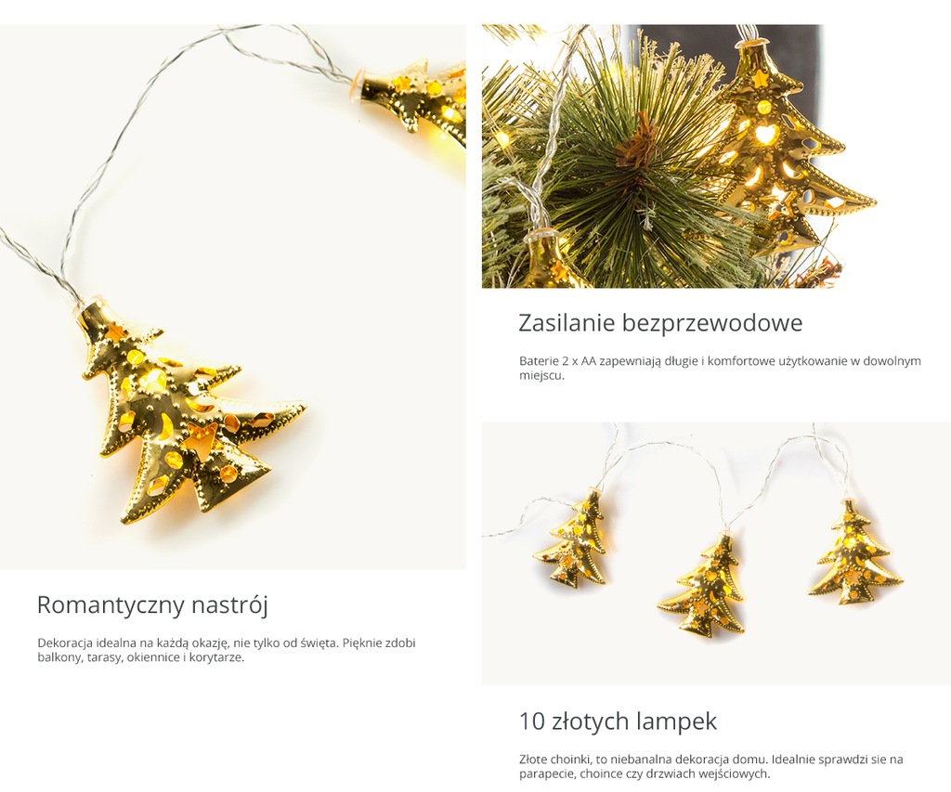The image size is (951, 792).
Task: Click the 10 złotych lampek heading
Action: point(618,721)
